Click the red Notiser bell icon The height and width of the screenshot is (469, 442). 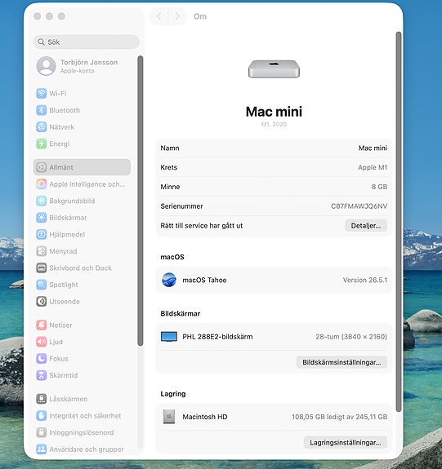click(42, 325)
